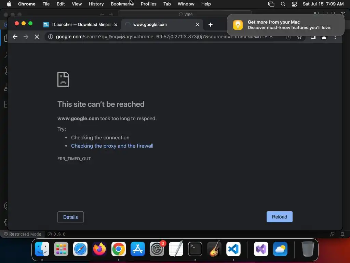This screenshot has width=350, height=263.
Task: Open Google Chrome from the Dock
Action: [119, 249]
